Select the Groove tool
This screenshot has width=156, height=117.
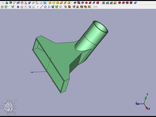pyautogui.click(x=83, y=3)
